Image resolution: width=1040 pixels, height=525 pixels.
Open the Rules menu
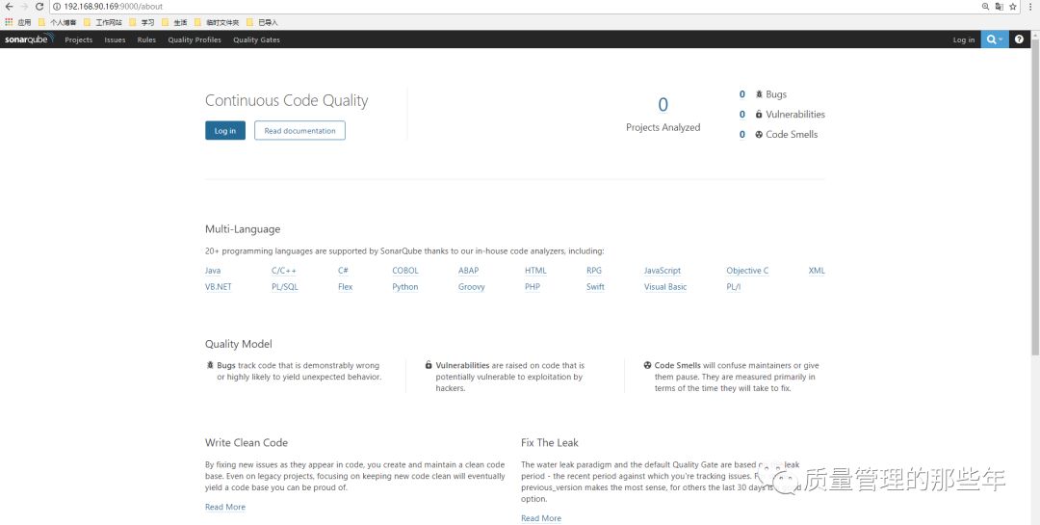(x=146, y=39)
